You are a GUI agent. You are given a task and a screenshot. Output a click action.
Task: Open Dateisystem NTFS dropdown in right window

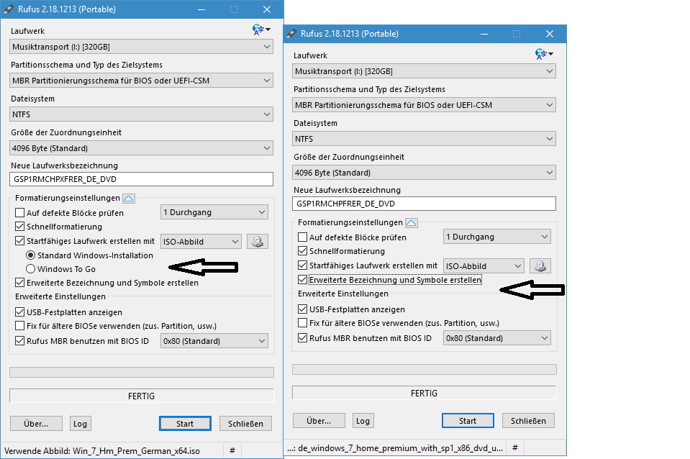pos(424,139)
